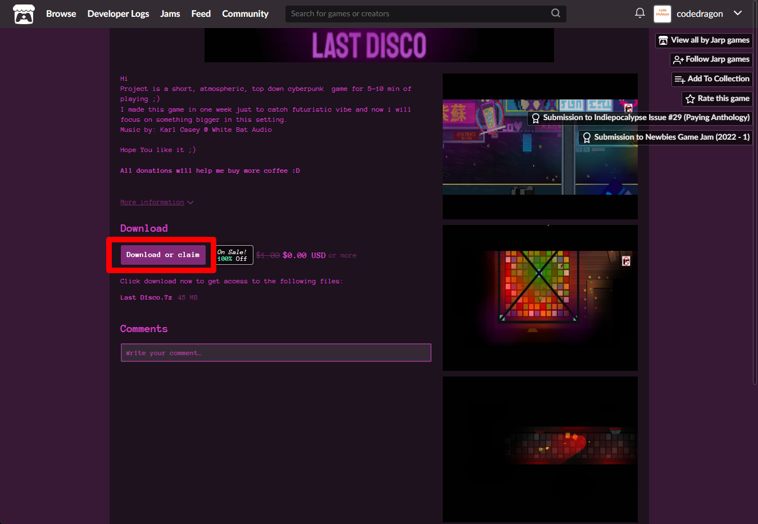Click View all by Jarp games
This screenshot has height=524, width=758.
pyautogui.click(x=704, y=40)
